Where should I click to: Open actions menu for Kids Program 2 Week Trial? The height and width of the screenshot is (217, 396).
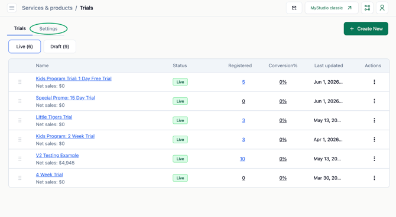pyautogui.click(x=374, y=140)
